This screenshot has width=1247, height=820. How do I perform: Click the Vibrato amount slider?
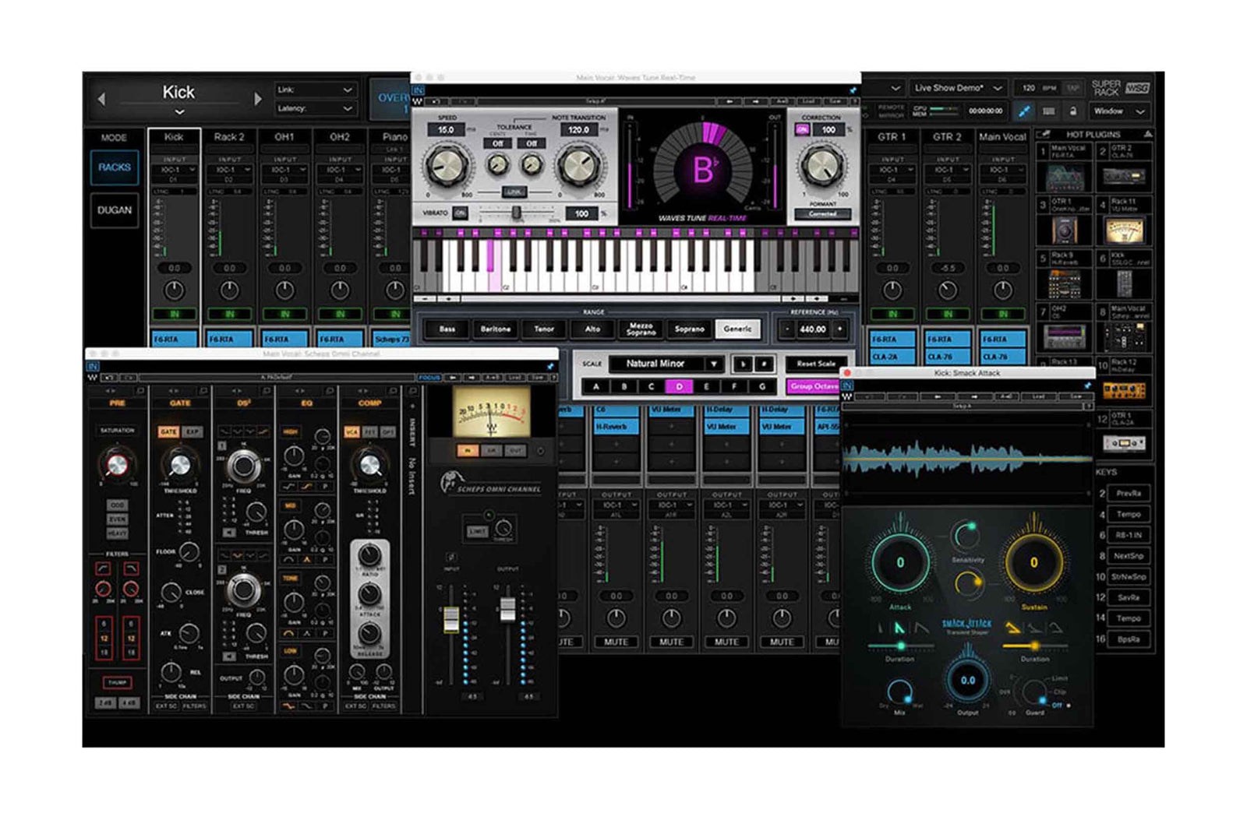516,212
